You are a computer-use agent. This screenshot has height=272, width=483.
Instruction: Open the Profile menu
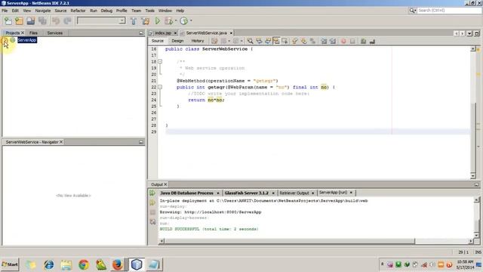[122, 11]
